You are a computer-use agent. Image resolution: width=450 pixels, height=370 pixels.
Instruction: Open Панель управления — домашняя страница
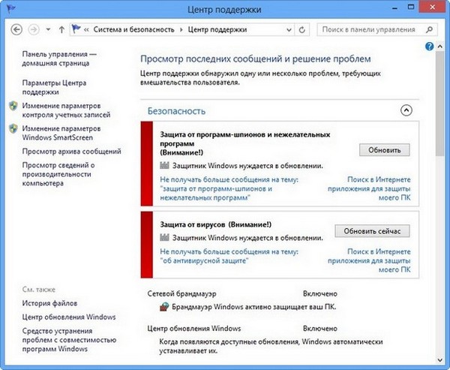pyautogui.click(x=59, y=59)
